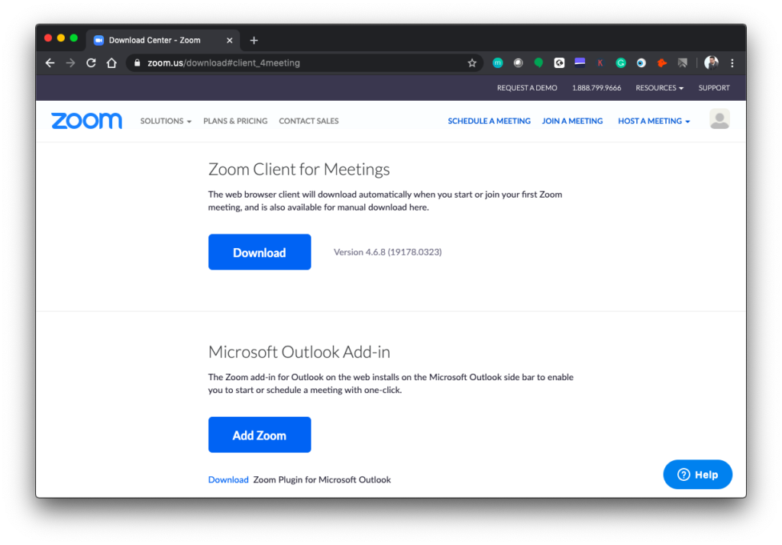
Task: Open the Chrome three-dot menu
Action: click(732, 63)
